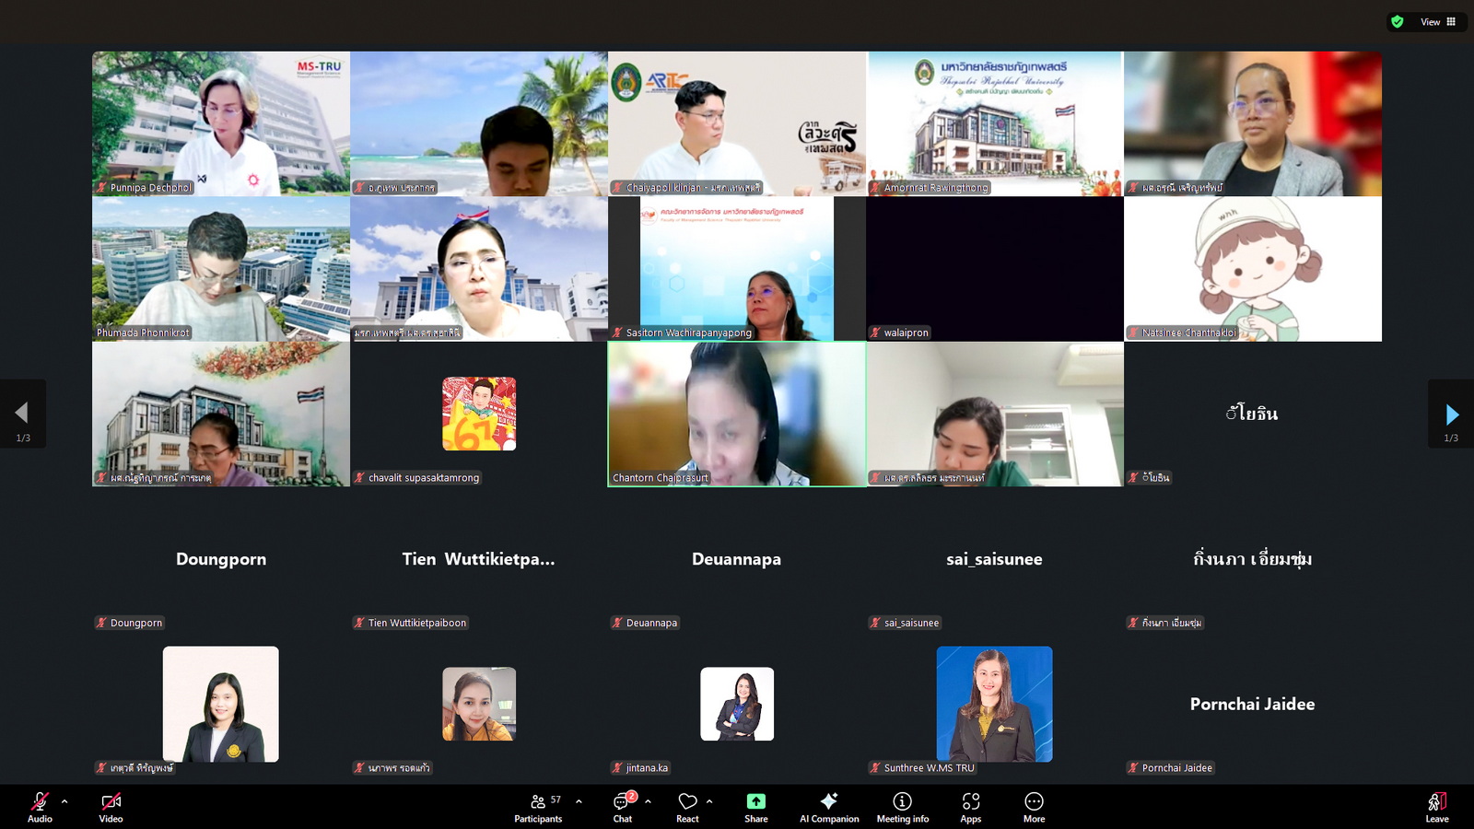1474x829 pixels.
Task: Expand the arrow next to Chat
Action: point(649,801)
